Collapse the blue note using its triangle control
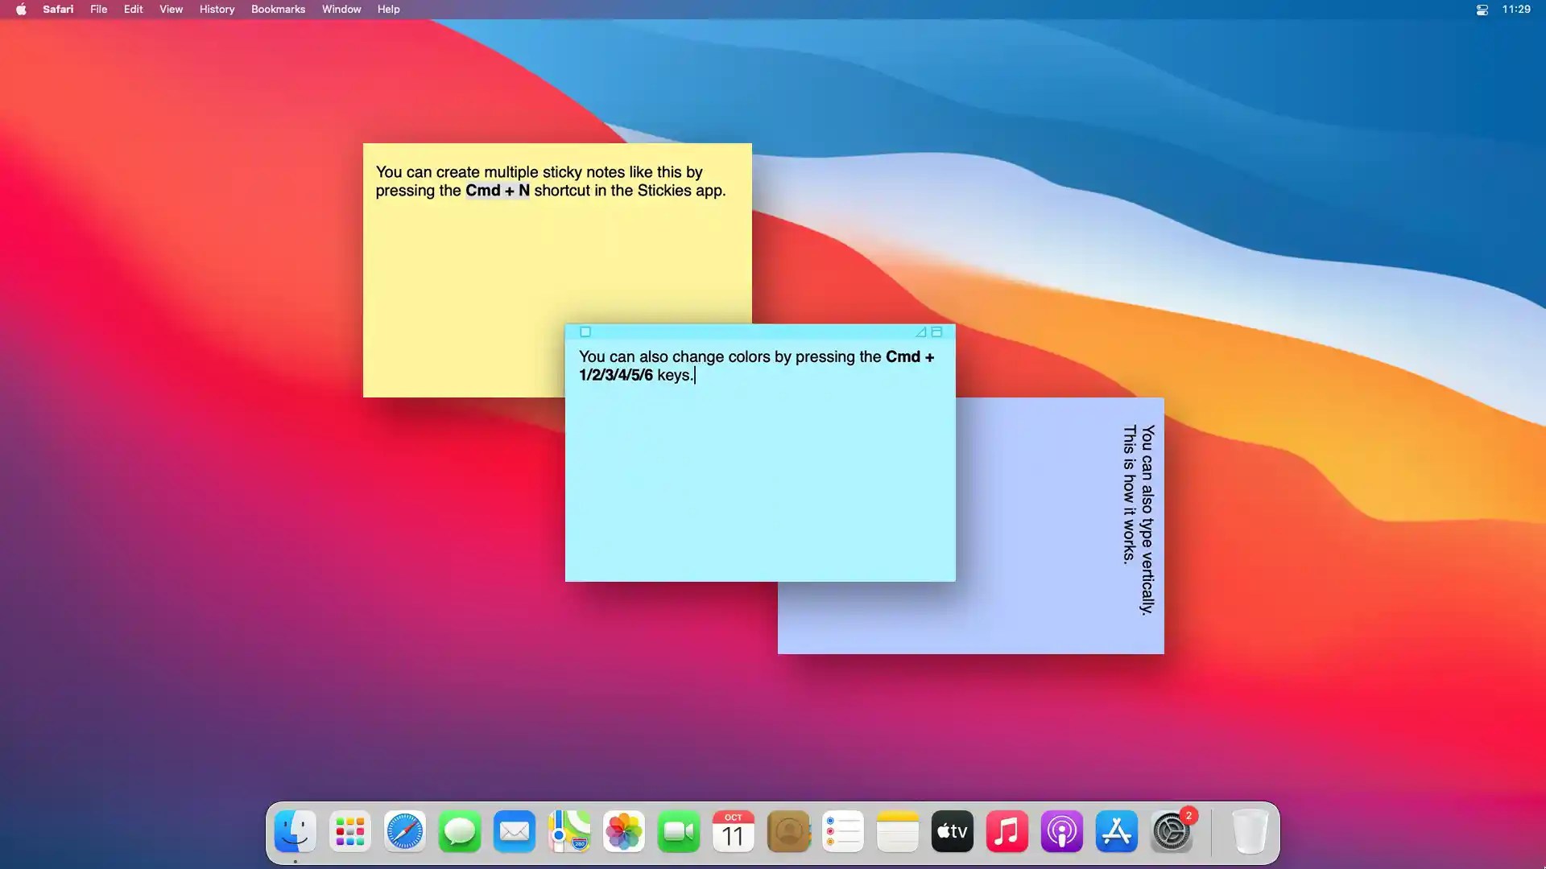This screenshot has width=1546, height=869. (x=920, y=332)
